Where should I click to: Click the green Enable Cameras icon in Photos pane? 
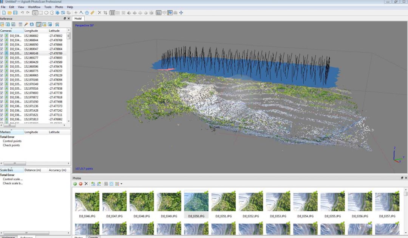pyautogui.click(x=75, y=184)
